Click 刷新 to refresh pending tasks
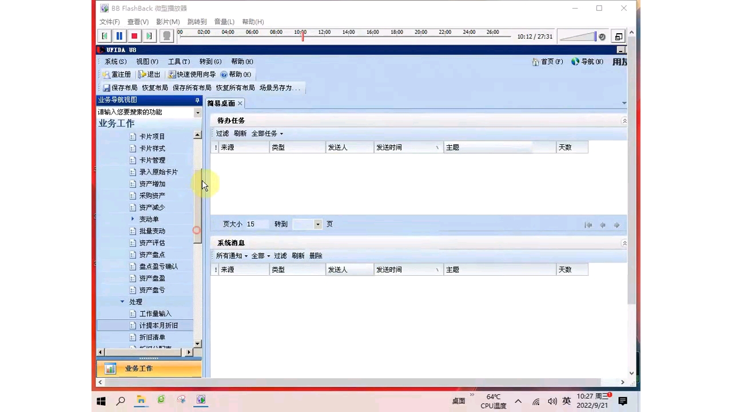The height and width of the screenshot is (412, 732). click(240, 133)
